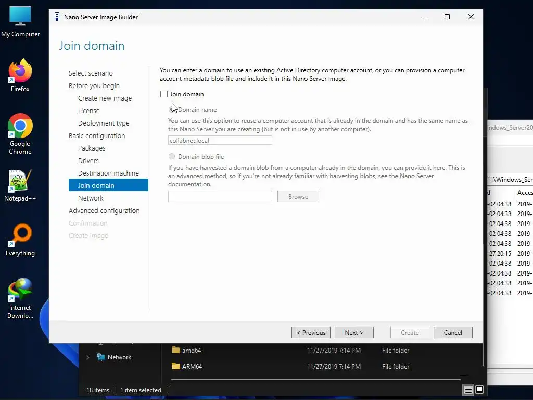Go to the Advanced configuration step

tap(104, 210)
